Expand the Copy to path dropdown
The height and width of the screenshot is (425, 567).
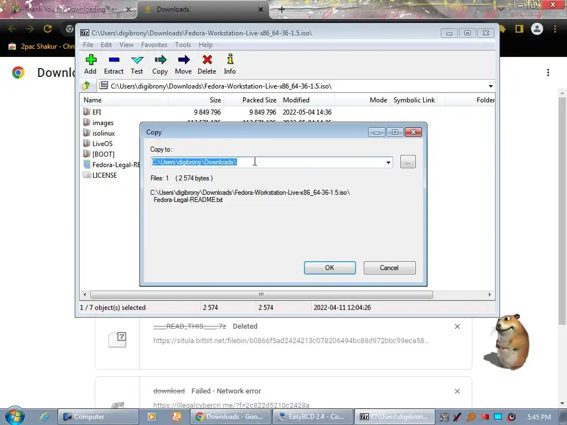[x=388, y=162]
